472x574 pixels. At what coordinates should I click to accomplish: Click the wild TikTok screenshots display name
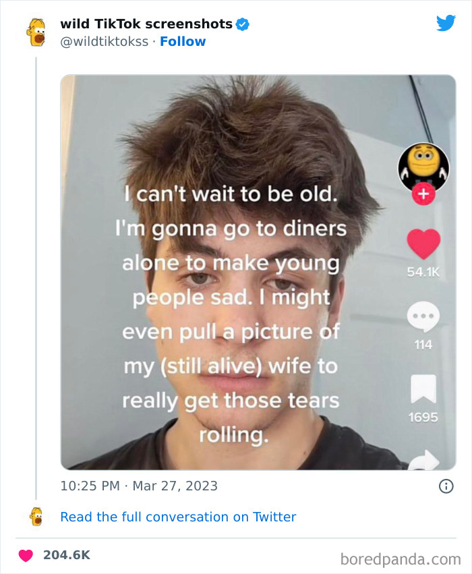point(146,24)
